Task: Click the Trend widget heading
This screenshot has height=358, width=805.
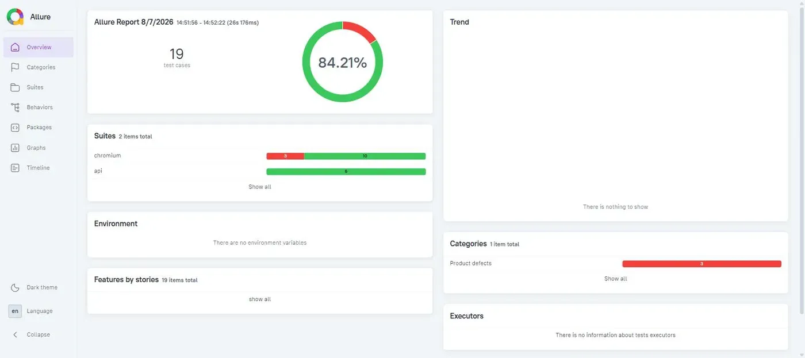Action: [x=459, y=22]
